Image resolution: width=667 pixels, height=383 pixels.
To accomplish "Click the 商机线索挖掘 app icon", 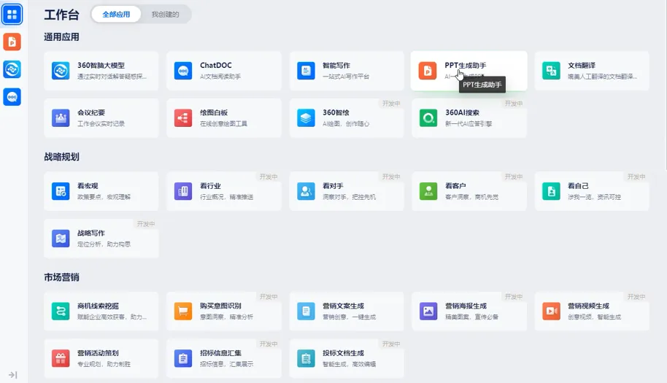I will tap(61, 312).
